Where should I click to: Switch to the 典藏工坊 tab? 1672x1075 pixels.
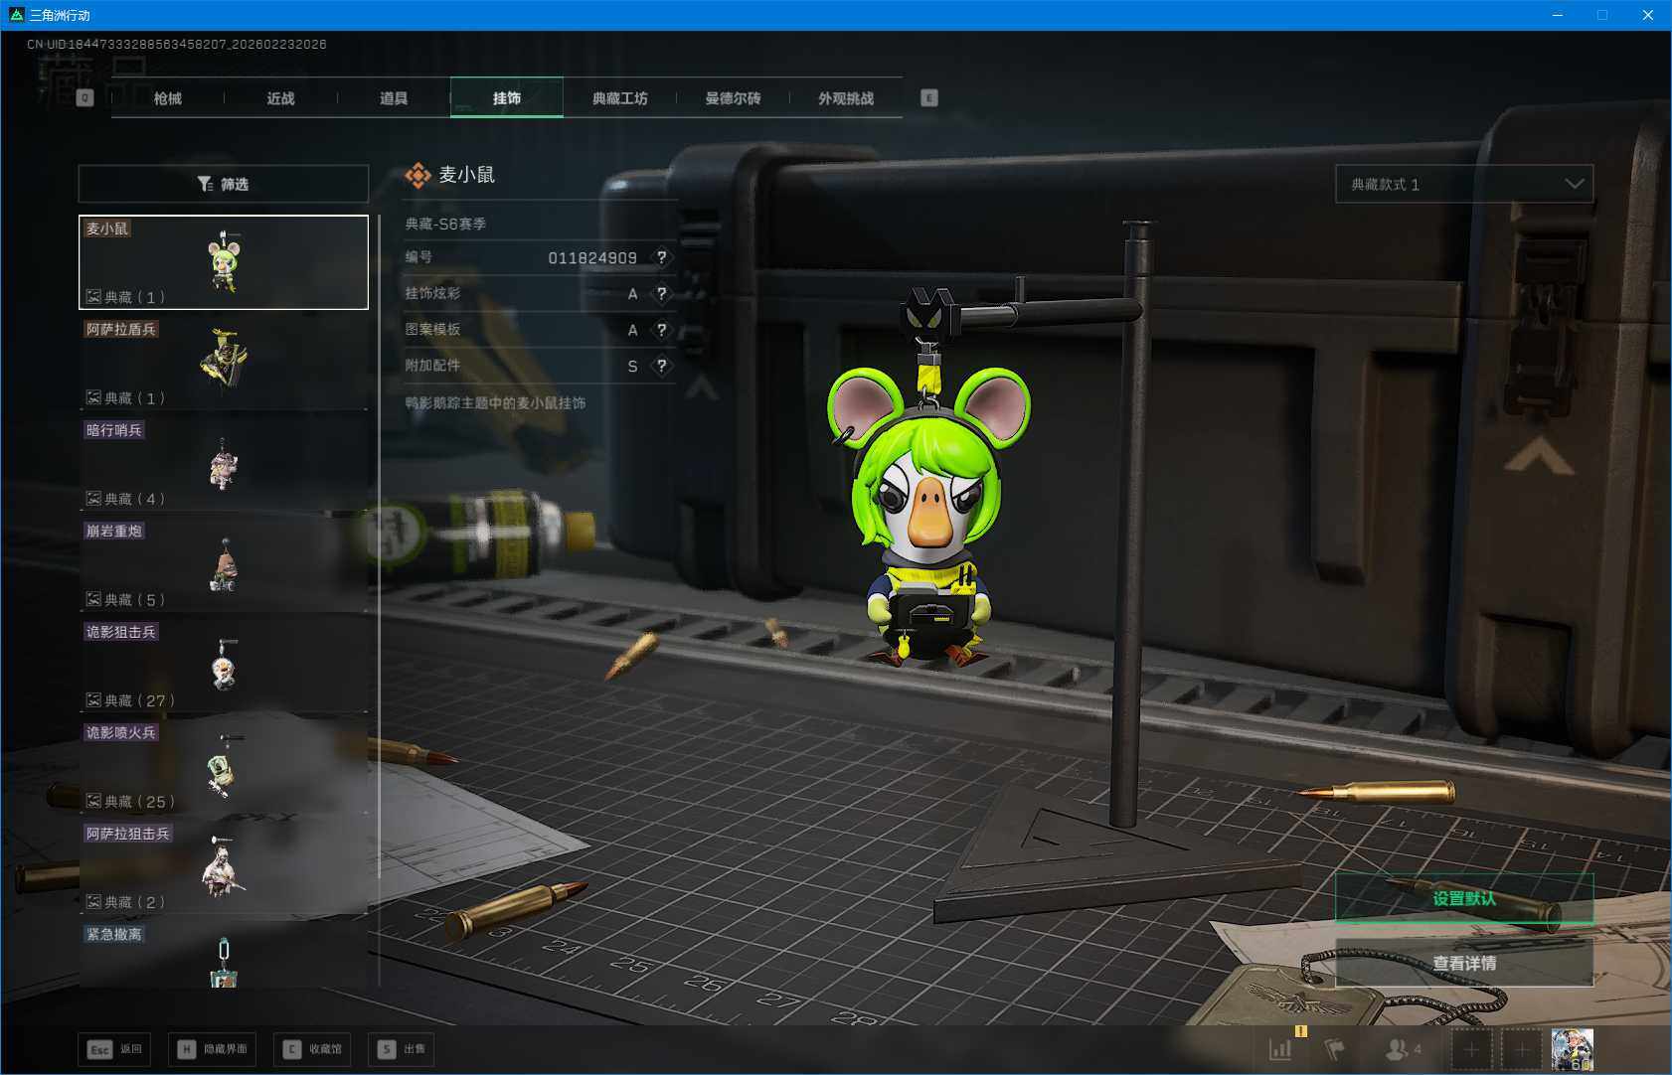pyautogui.click(x=619, y=98)
